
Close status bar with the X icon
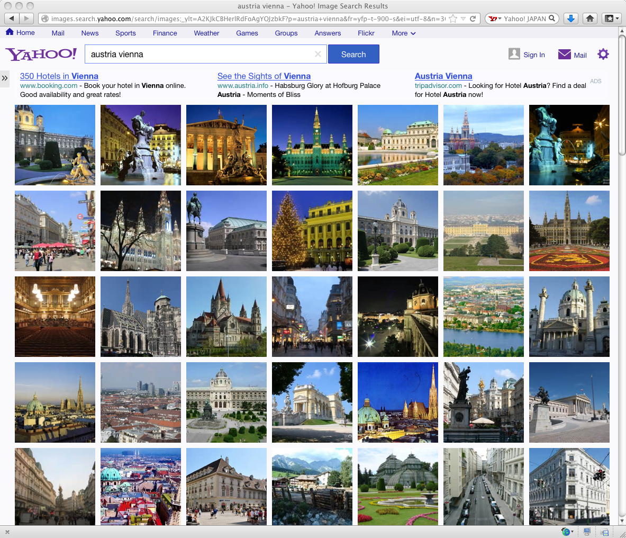pyautogui.click(x=7, y=532)
